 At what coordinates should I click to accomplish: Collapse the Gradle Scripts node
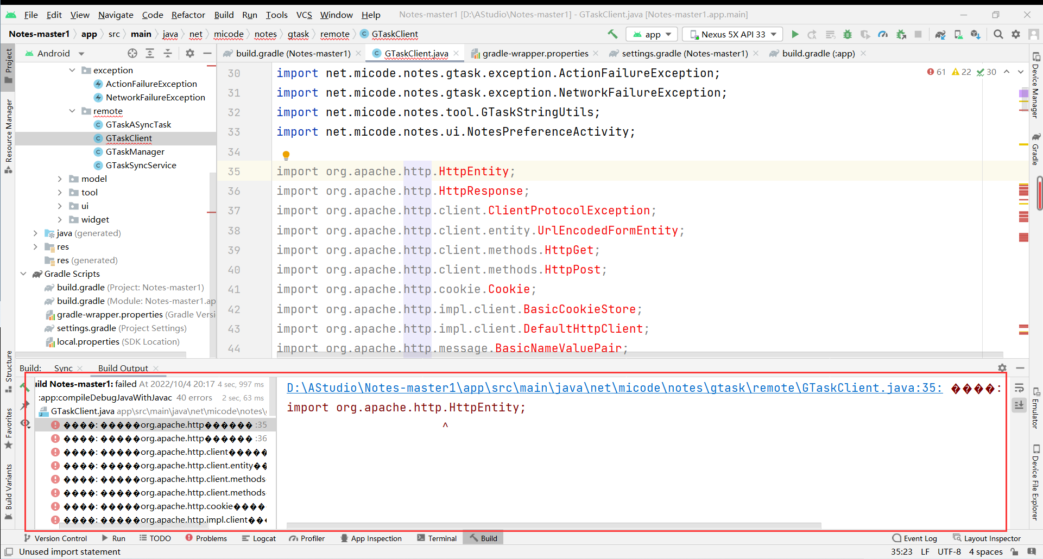click(x=23, y=274)
